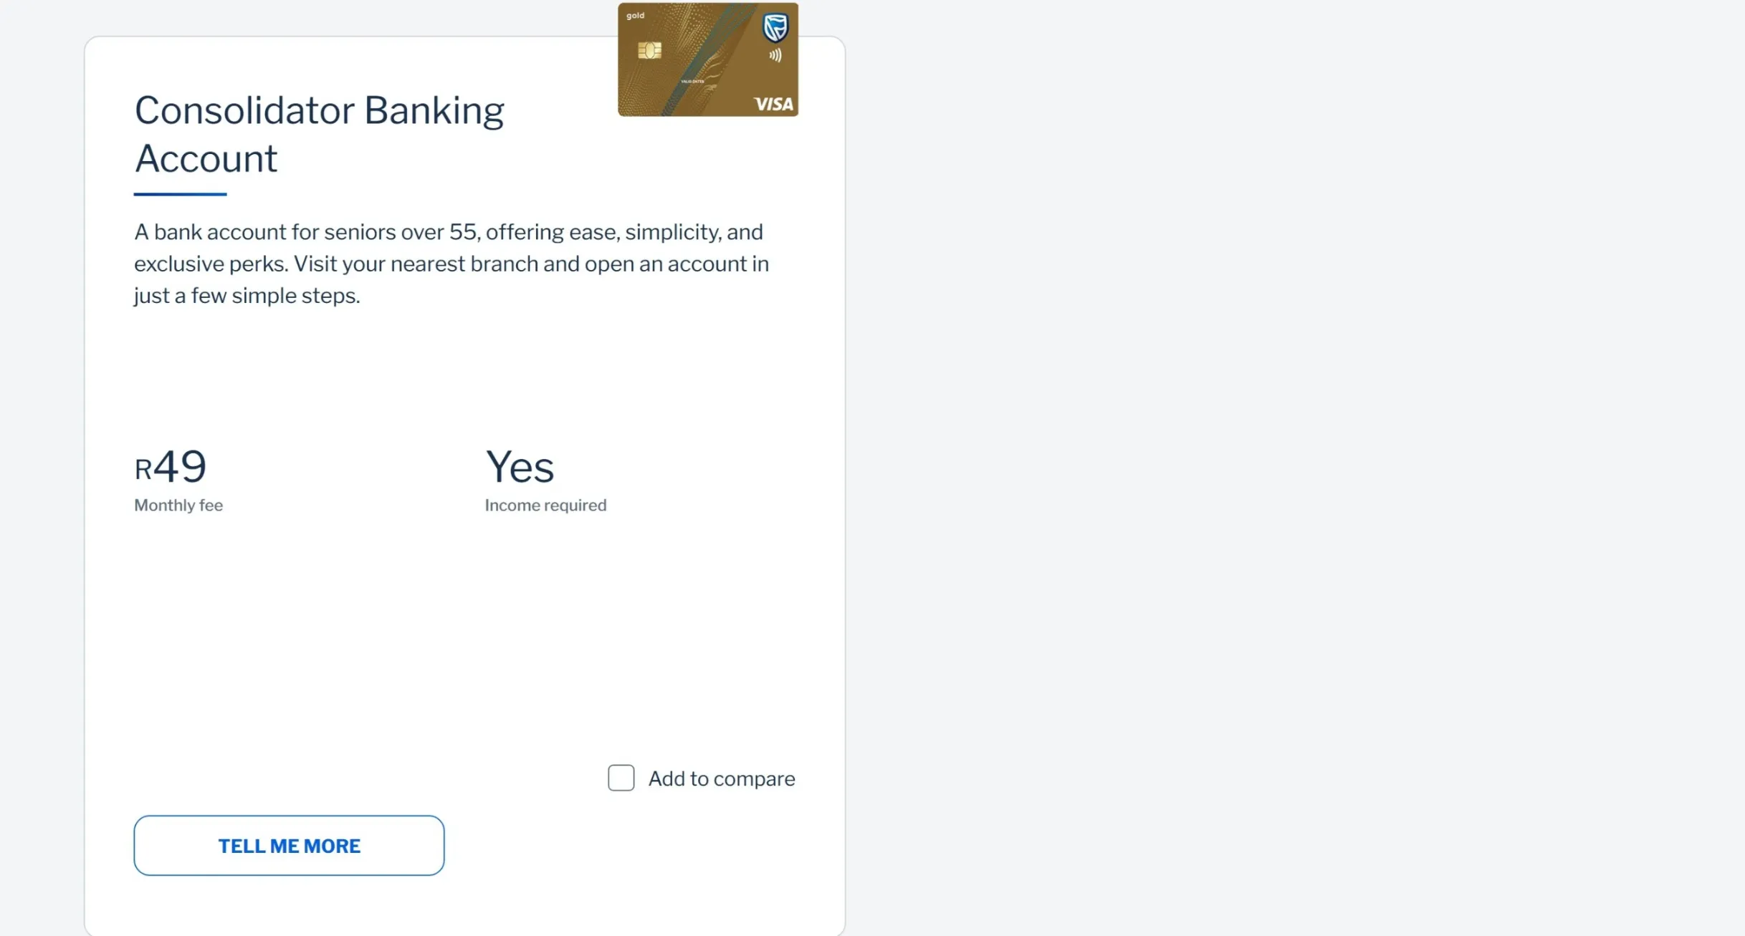Screen dimensions: 1745x936
Task: Click the Standard Bank shield logo on card
Action: pos(775,28)
